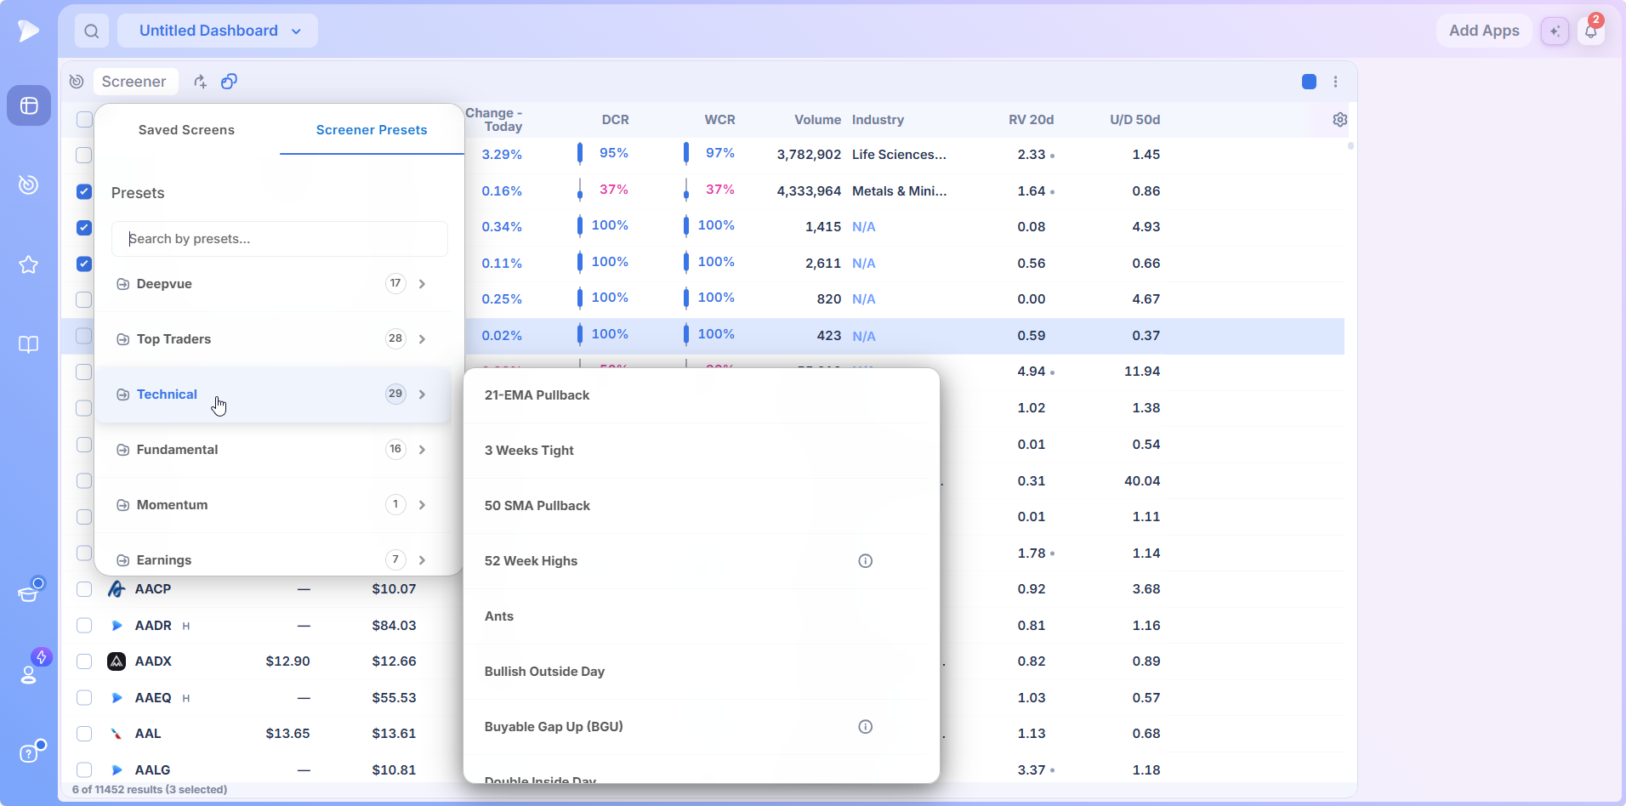Click the Search by presets field
1626x806 pixels.
tap(280, 239)
